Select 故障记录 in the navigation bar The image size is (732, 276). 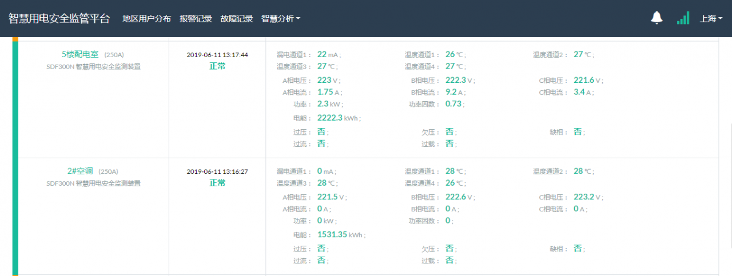236,18
